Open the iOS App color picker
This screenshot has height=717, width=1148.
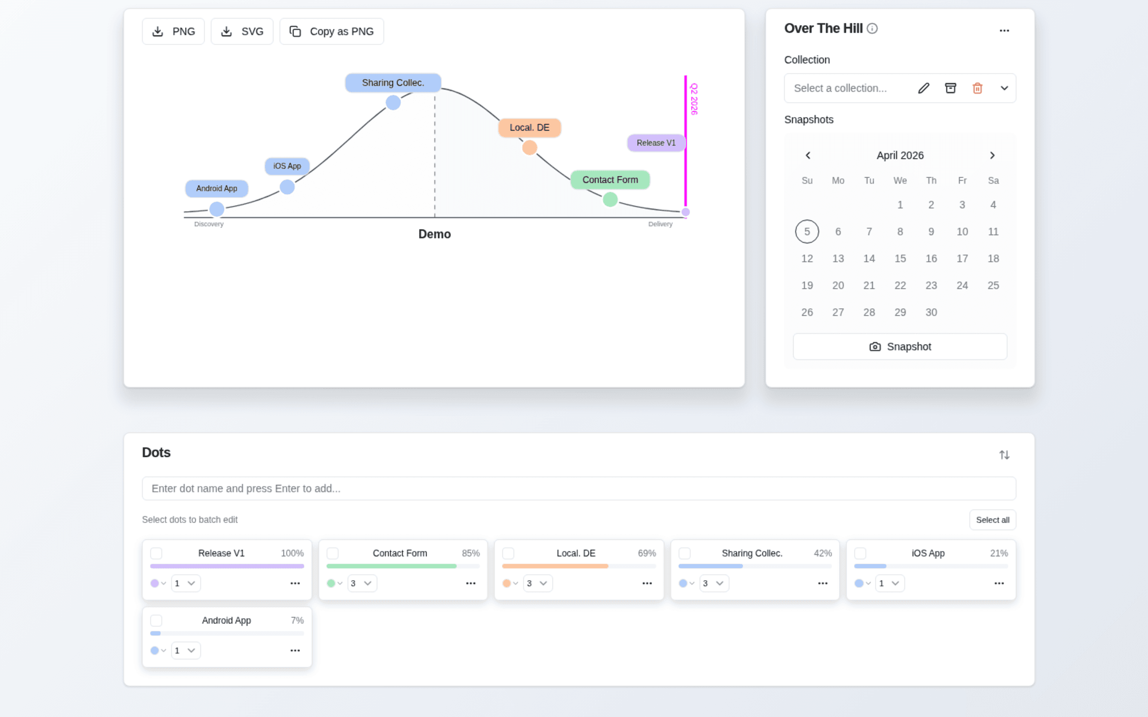click(862, 583)
